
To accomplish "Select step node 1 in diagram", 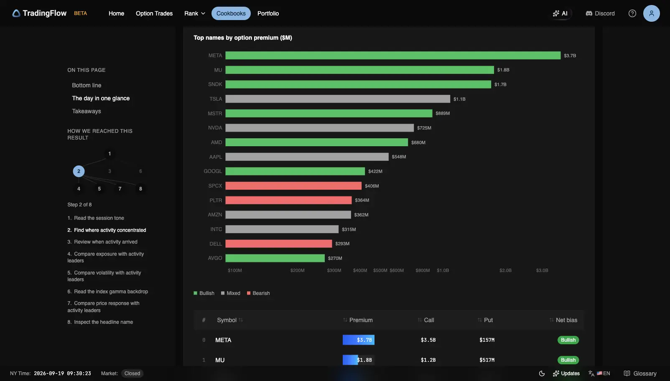I will pos(110,154).
